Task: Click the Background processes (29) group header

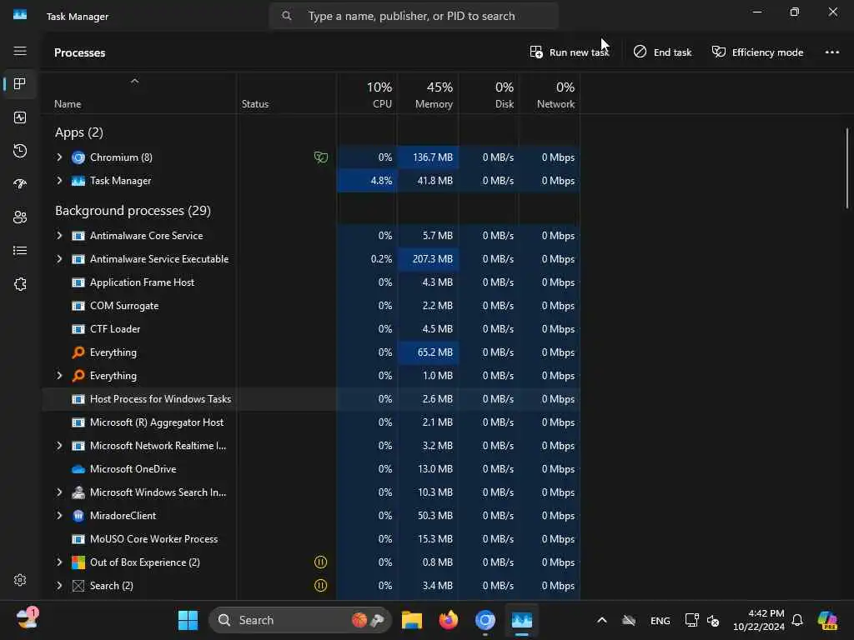Action: (133, 211)
